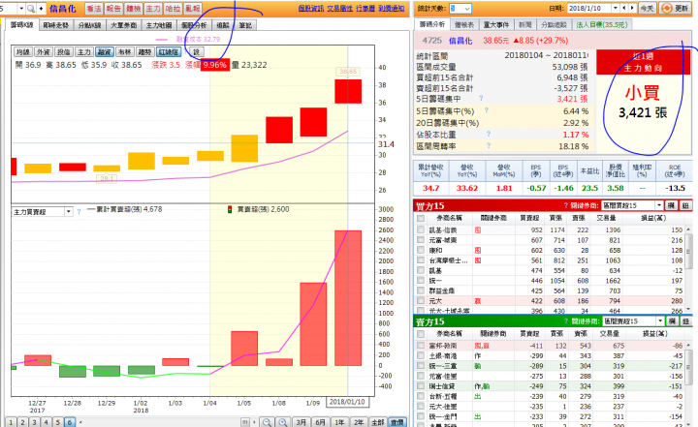The image size is (698, 427).
Task: Click the zoom out magnifier below chart
Action: 267,422
